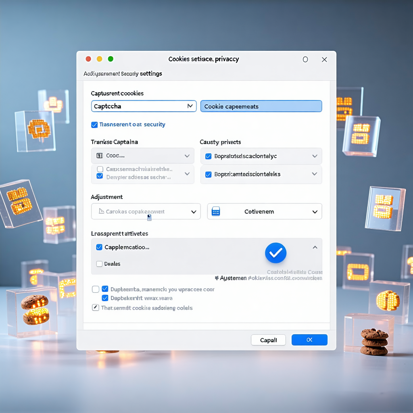Collapse the Capplemcatioo... section chevron
The height and width of the screenshot is (413, 413).
tap(315, 247)
